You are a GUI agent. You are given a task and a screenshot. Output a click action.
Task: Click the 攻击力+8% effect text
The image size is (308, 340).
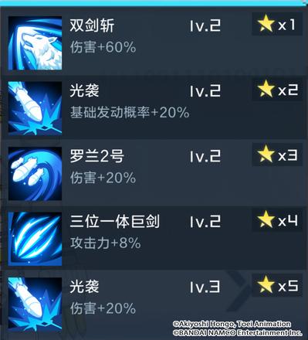point(106,243)
